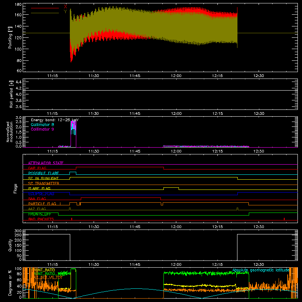
Task: Click the Absolute geomagnetic latitude label
Action: 261,270
